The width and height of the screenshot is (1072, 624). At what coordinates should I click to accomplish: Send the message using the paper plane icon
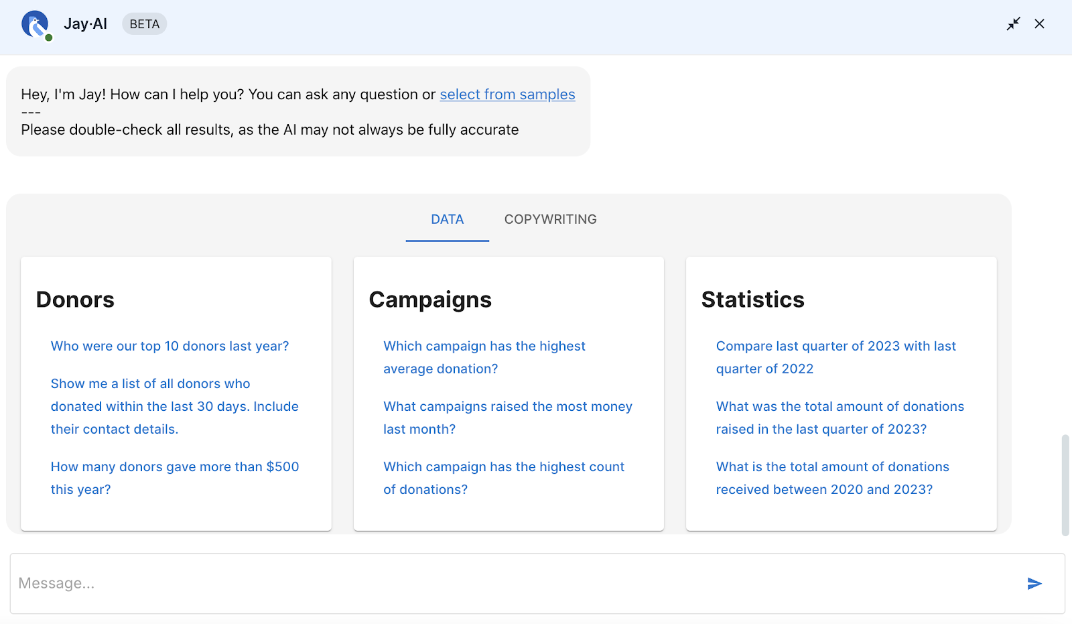(1034, 584)
